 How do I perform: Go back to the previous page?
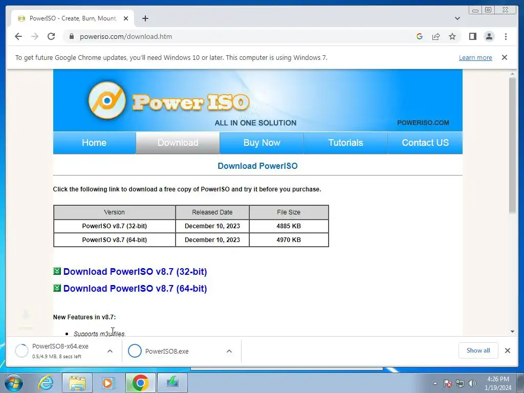18,36
